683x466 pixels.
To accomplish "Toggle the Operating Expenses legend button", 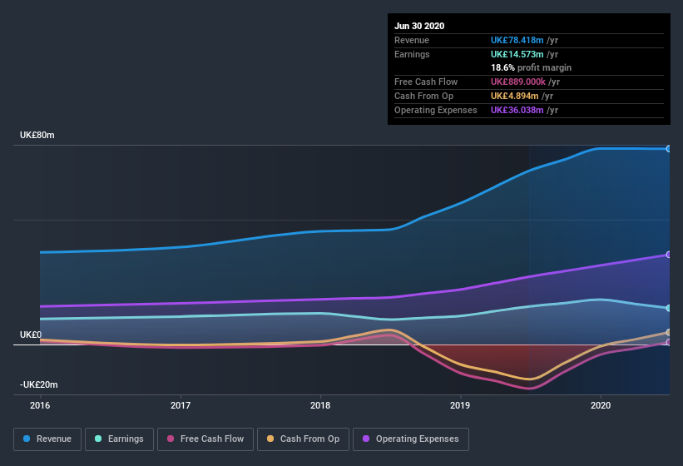I will tap(411, 439).
